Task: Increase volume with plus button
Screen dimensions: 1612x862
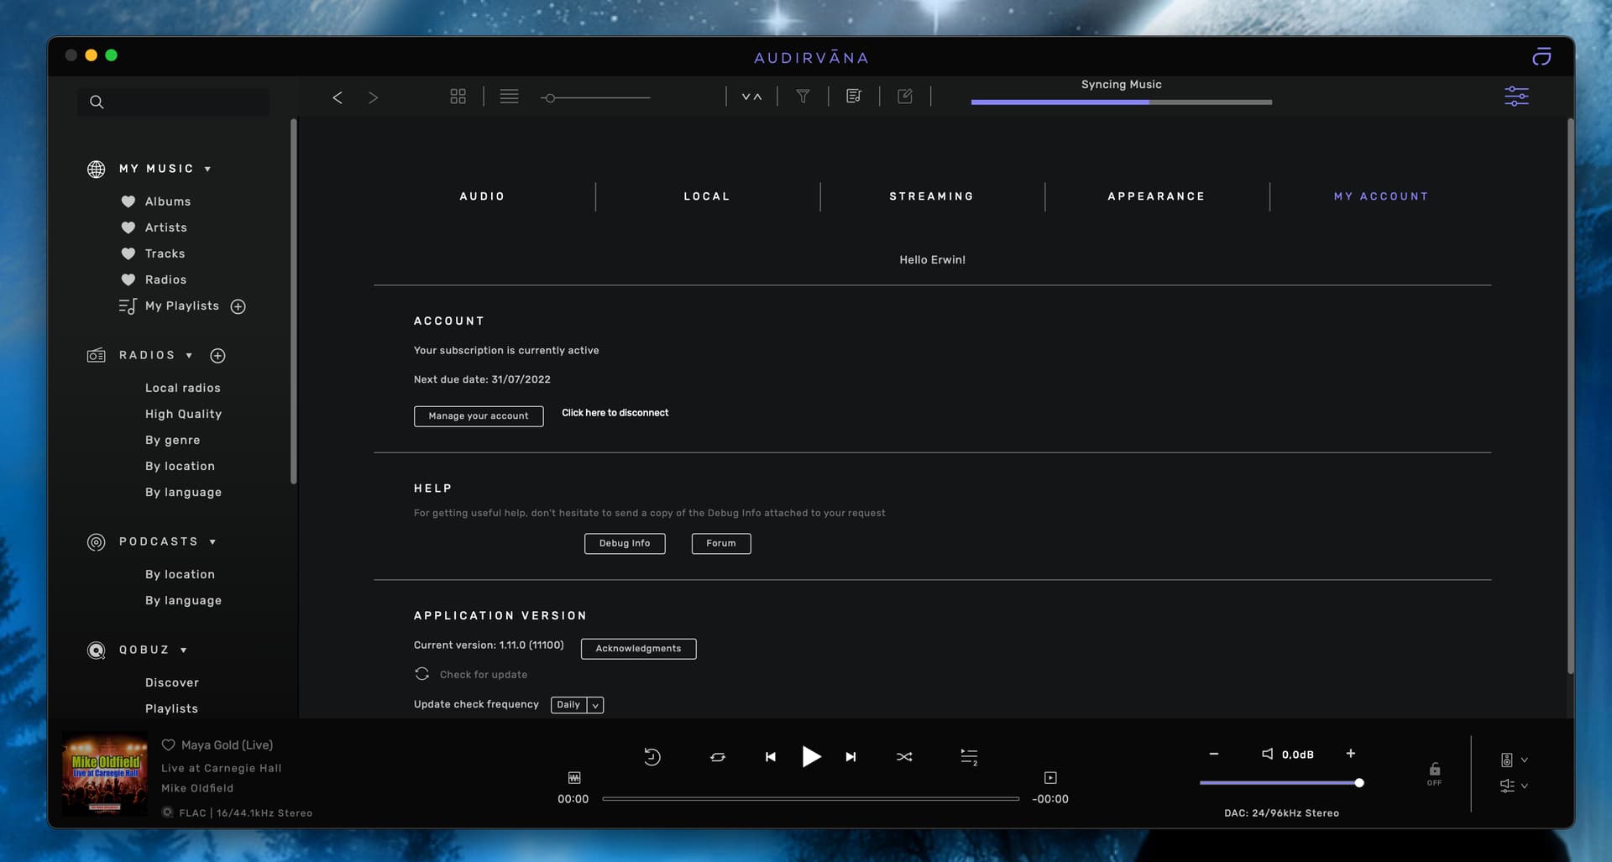Action: [1351, 754]
